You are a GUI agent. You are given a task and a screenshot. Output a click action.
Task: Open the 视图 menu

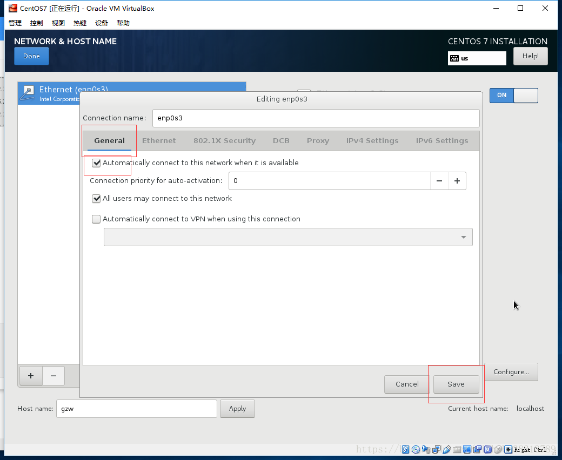coord(58,23)
